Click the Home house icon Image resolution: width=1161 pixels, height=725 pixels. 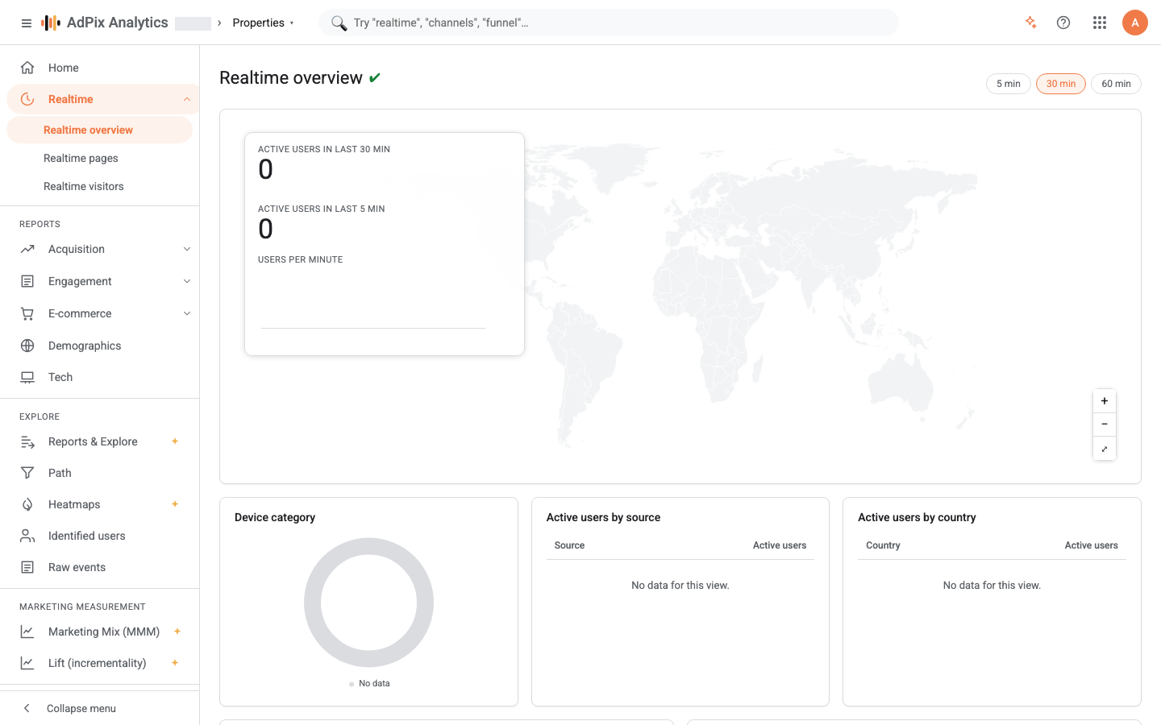(x=27, y=68)
